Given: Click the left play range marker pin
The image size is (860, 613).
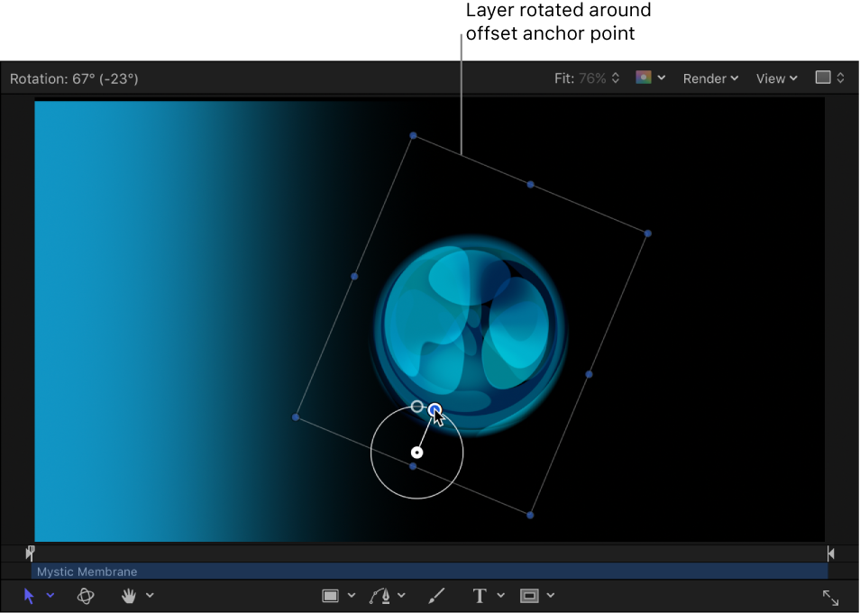Looking at the screenshot, I should coord(30,553).
